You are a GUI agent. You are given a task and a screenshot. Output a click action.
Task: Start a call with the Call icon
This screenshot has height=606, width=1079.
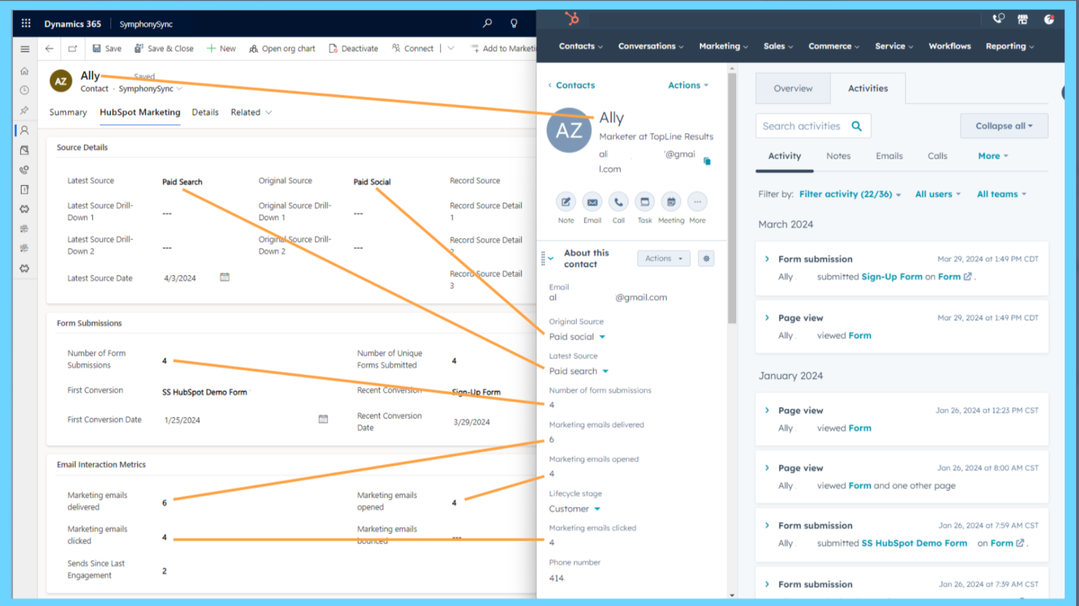pyautogui.click(x=618, y=202)
